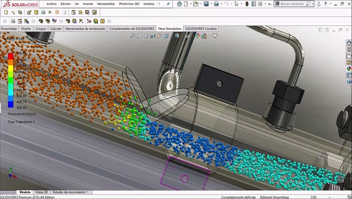352x199 pixels.
Task: Click the New document icon in title bar
Action: click(186, 4)
